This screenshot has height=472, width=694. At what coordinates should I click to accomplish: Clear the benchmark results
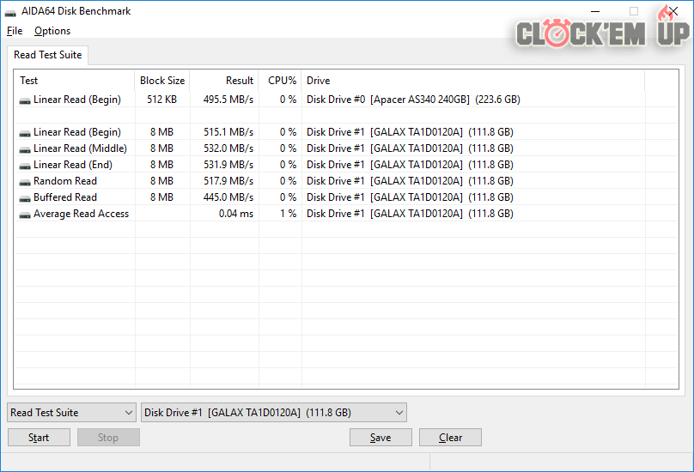(x=450, y=438)
